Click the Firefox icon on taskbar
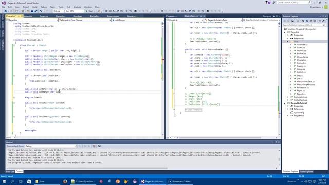The height and width of the screenshot is (185, 329). pyautogui.click(x=65, y=181)
